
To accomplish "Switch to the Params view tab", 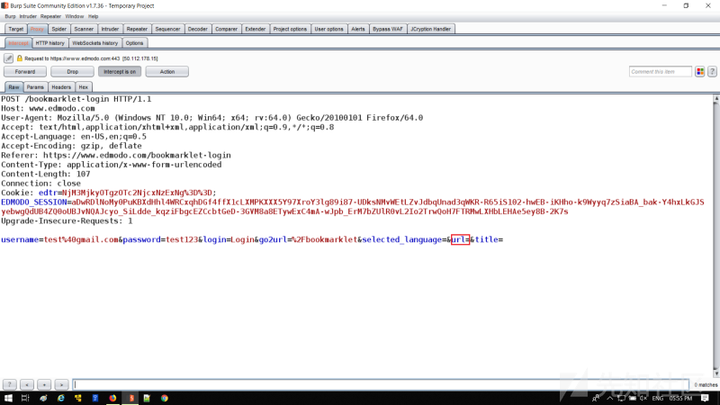I will tap(35, 86).
